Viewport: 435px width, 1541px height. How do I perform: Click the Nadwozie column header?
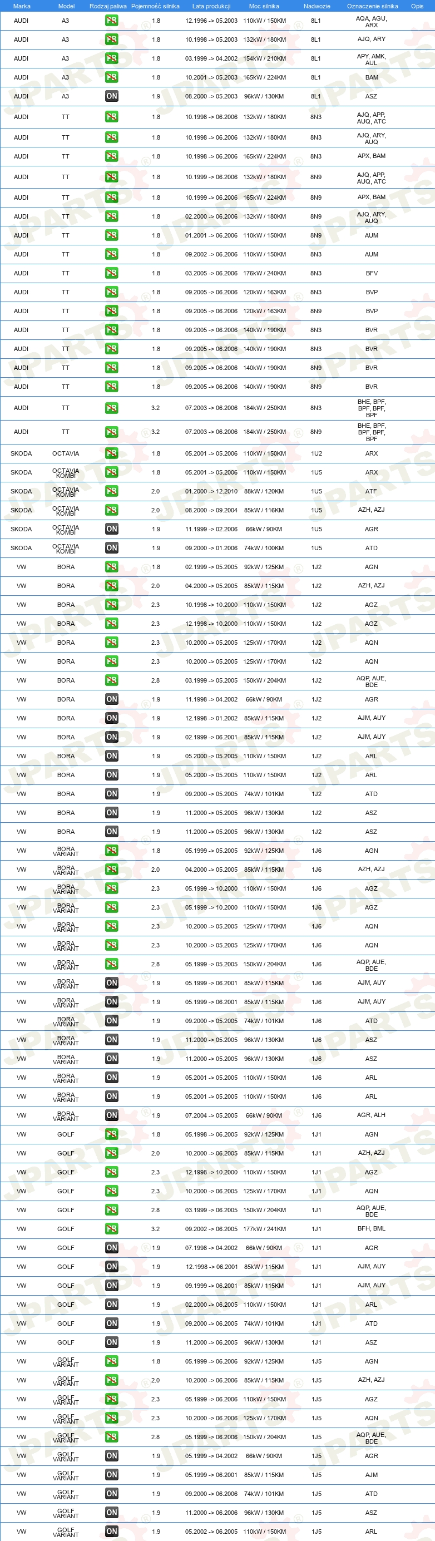pos(317,6)
